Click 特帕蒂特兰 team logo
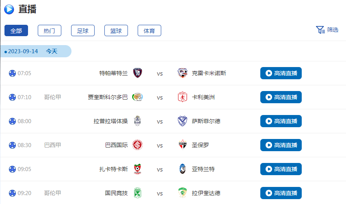 [138, 73]
